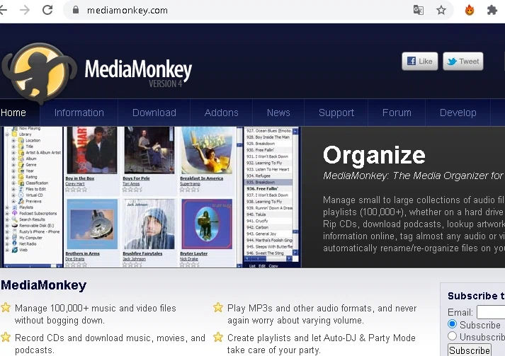Open the Forum navigation tab

397,113
